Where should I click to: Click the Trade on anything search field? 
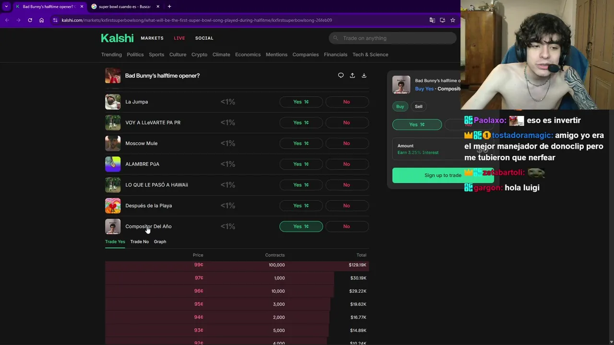click(392, 38)
